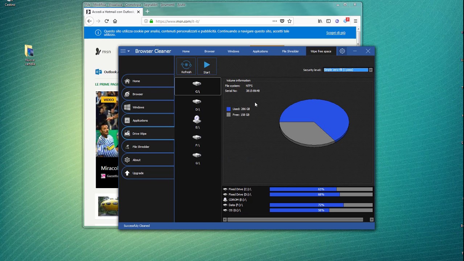
Task: Click the Refresh drives icon
Action: point(186,65)
